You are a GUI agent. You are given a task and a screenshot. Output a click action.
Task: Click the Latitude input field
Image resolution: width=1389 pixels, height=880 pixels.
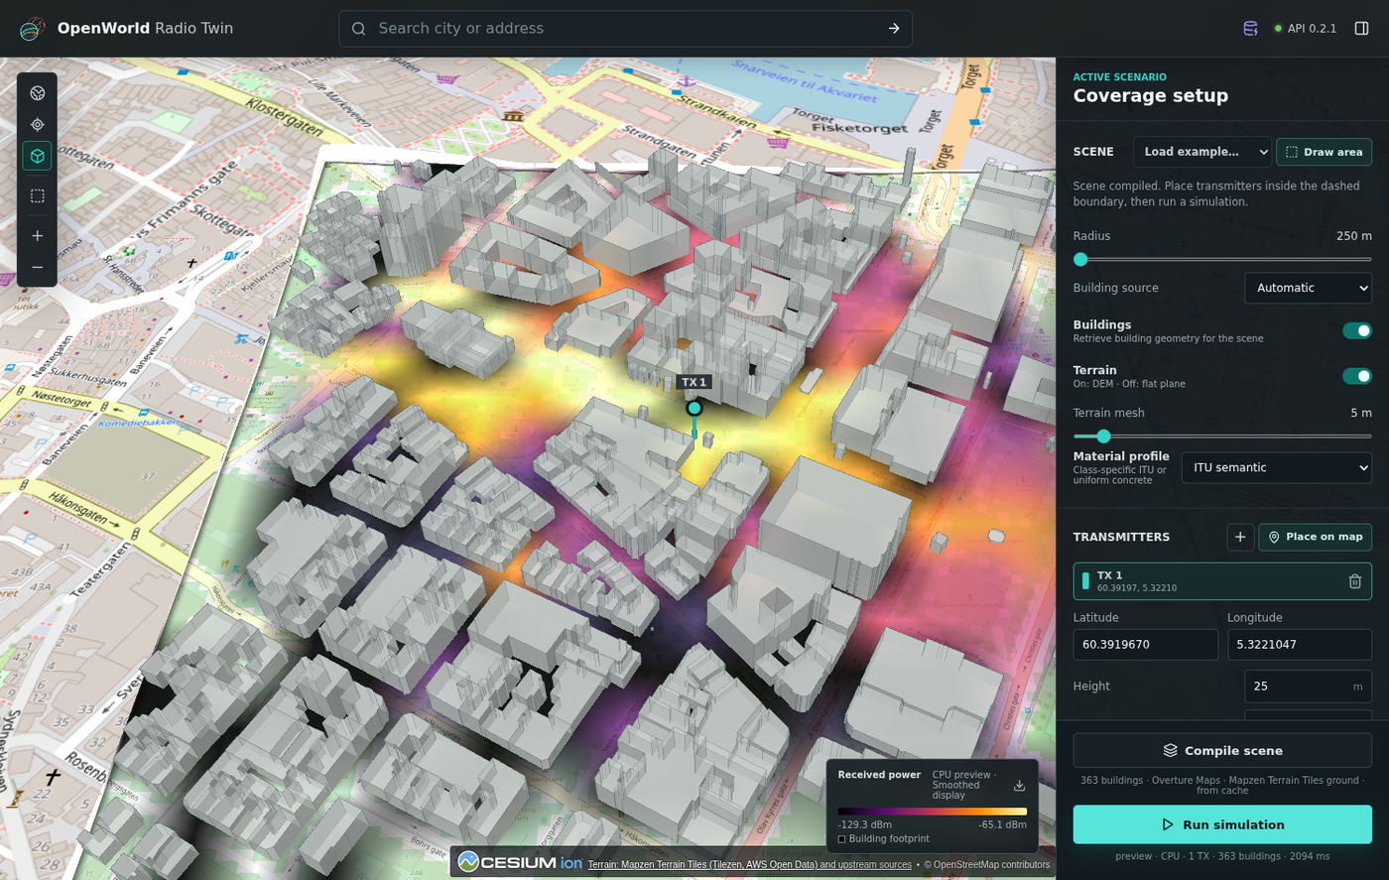click(x=1145, y=645)
